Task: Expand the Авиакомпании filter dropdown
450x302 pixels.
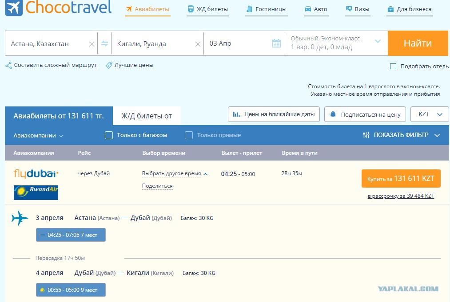Action: 38,136
